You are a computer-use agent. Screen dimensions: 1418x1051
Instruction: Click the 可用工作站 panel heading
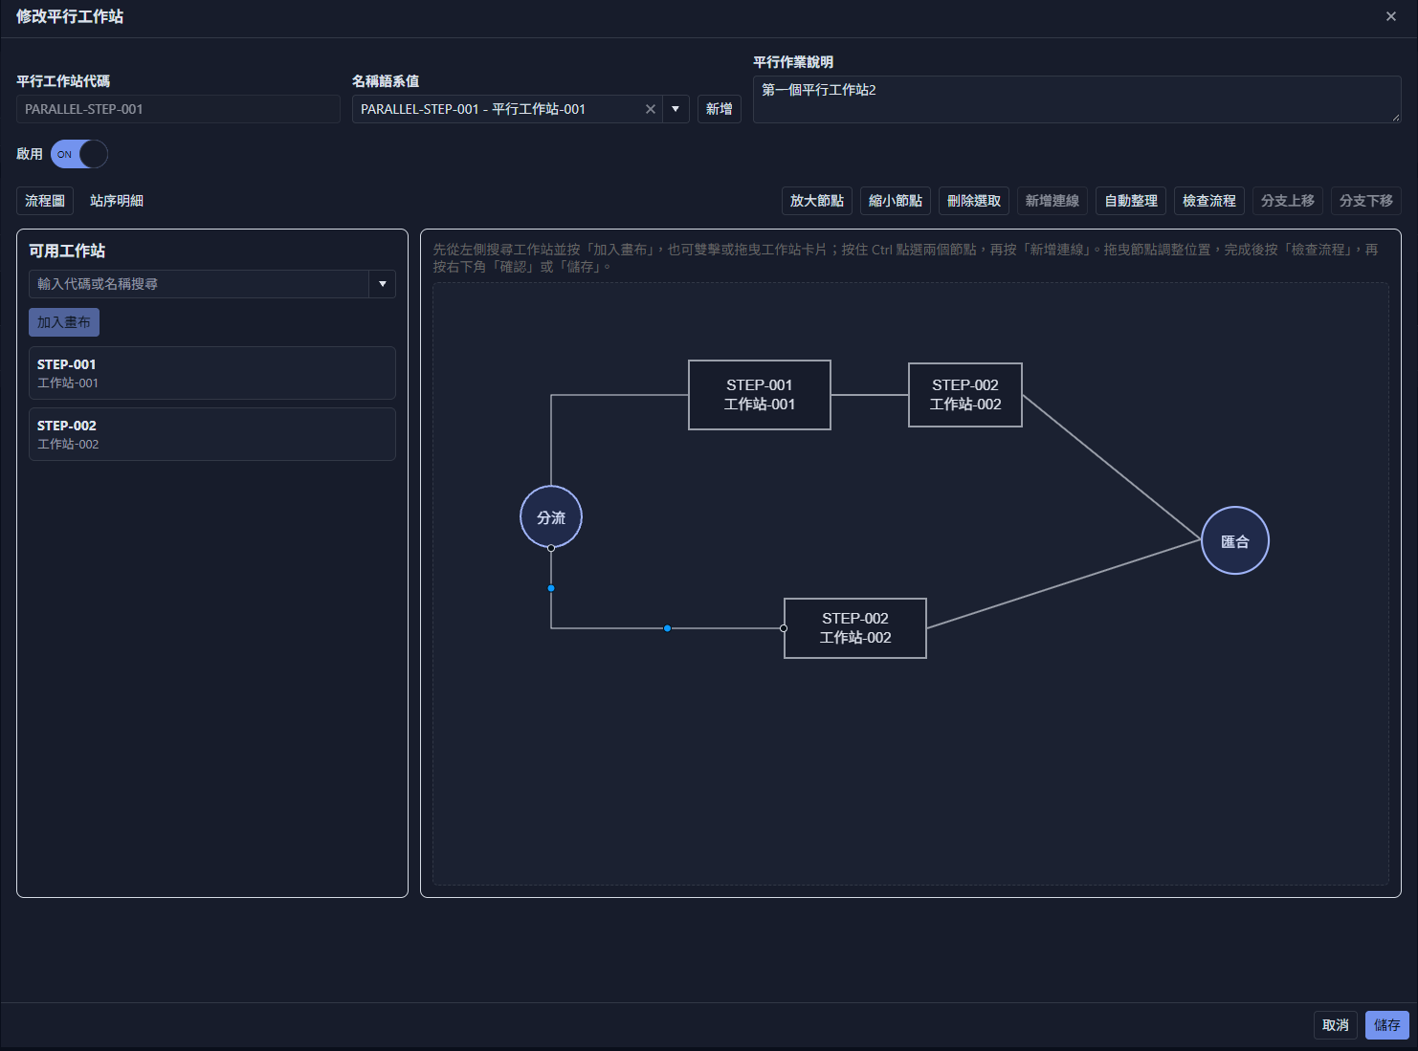pos(67,251)
